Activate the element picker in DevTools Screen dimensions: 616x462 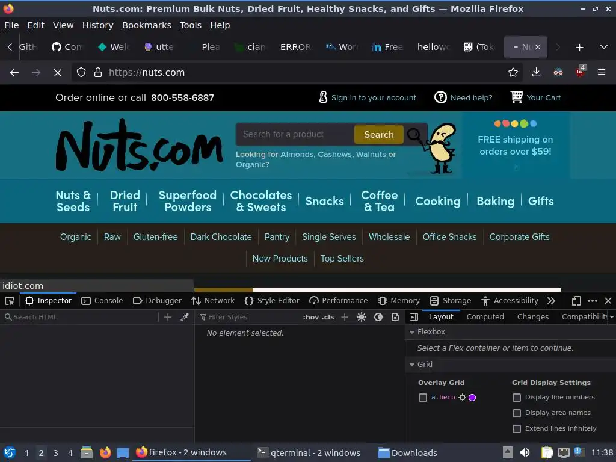coord(10,301)
